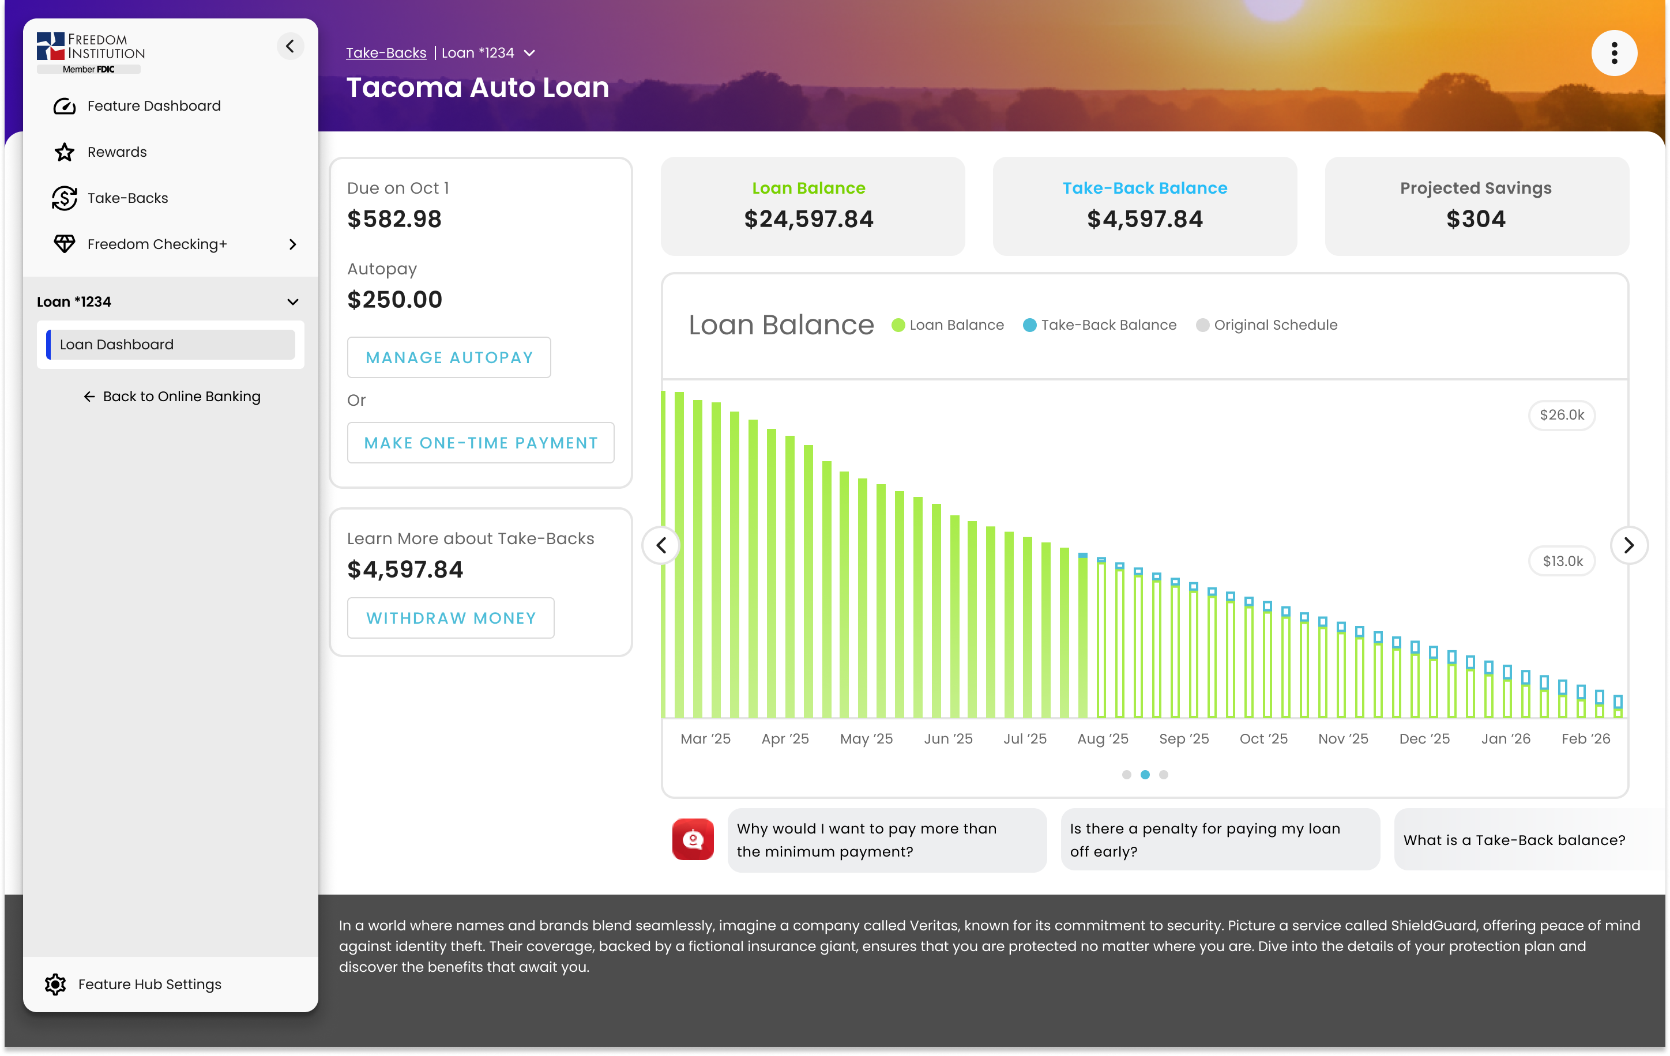The image size is (1670, 1056).
Task: Collapse the Loan *1234 sidebar section
Action: click(x=293, y=301)
